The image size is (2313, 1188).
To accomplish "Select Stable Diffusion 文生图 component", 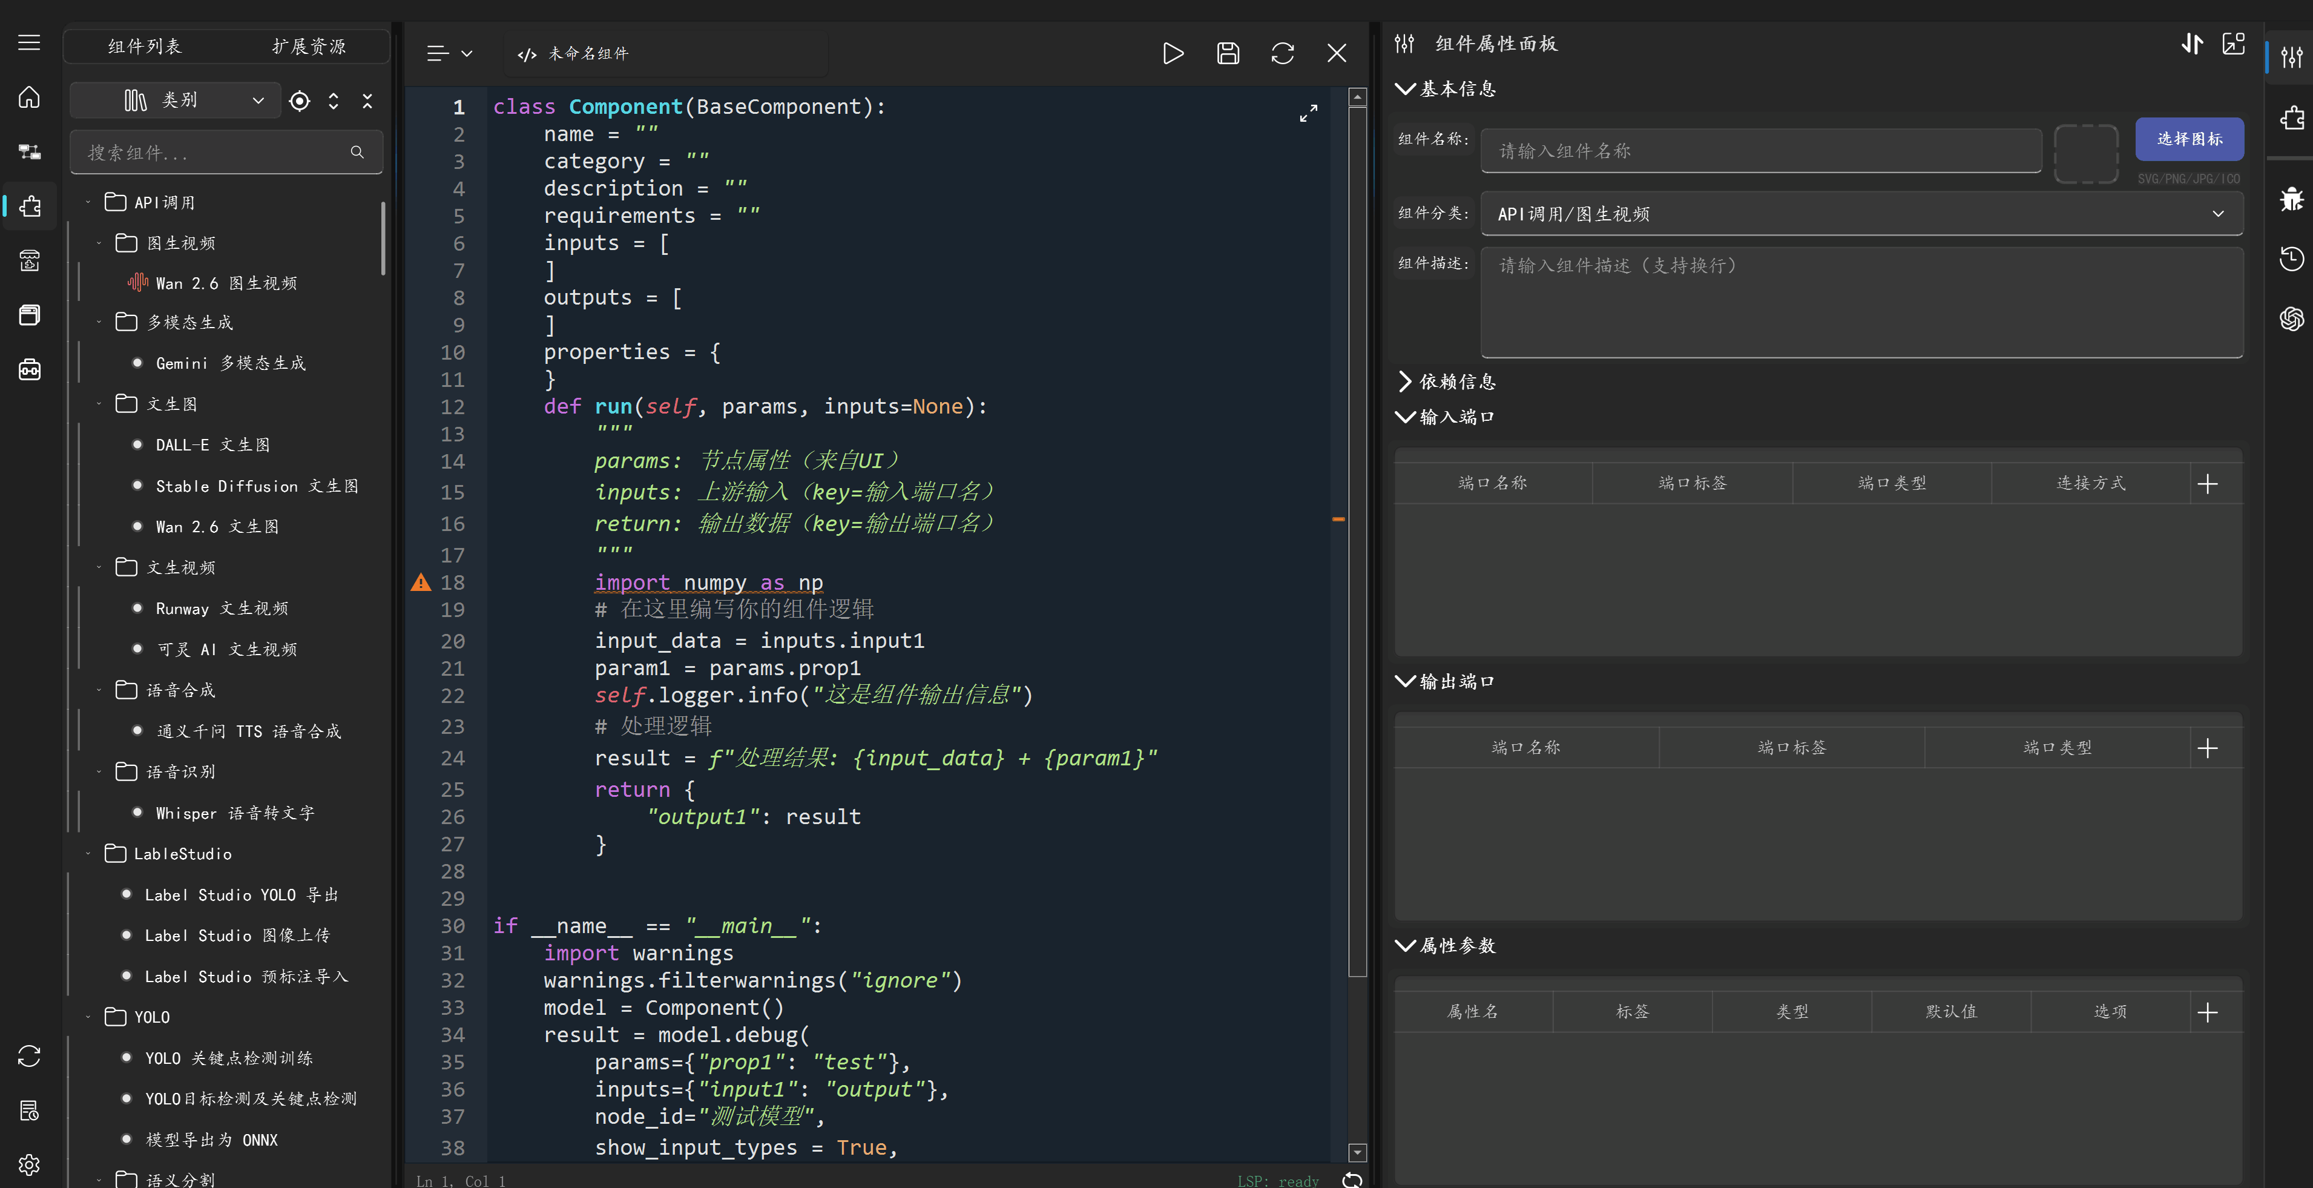I will 257,486.
